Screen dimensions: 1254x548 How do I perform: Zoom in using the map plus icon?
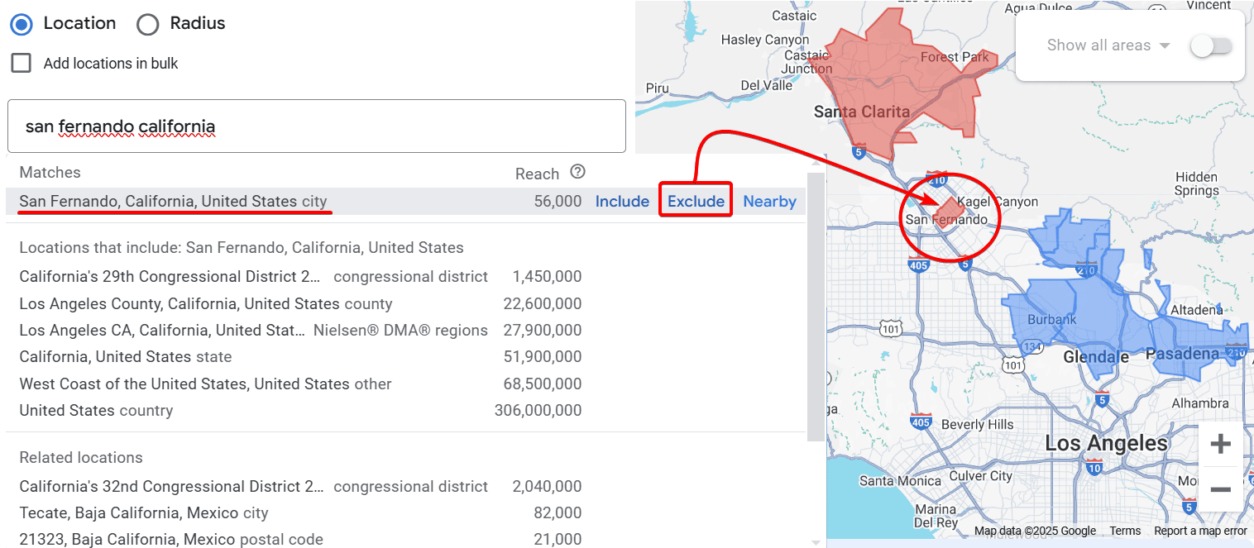[1220, 444]
